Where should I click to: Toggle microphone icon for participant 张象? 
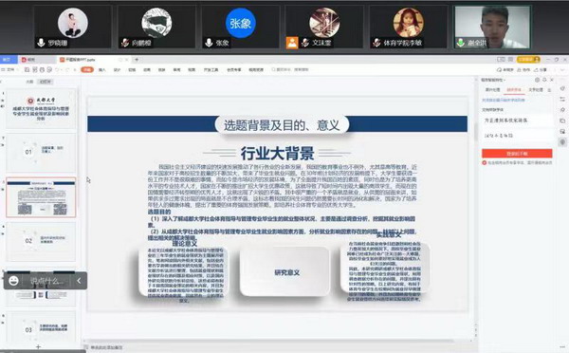click(x=209, y=43)
